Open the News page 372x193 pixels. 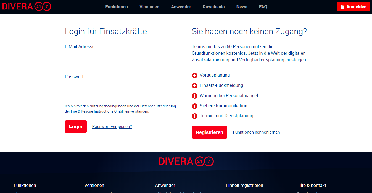pos(242,7)
